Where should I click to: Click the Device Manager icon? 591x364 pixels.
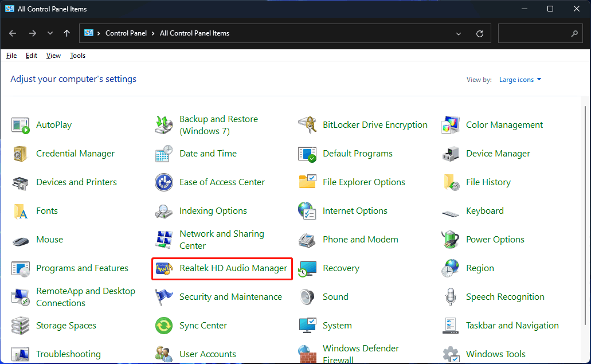point(451,154)
